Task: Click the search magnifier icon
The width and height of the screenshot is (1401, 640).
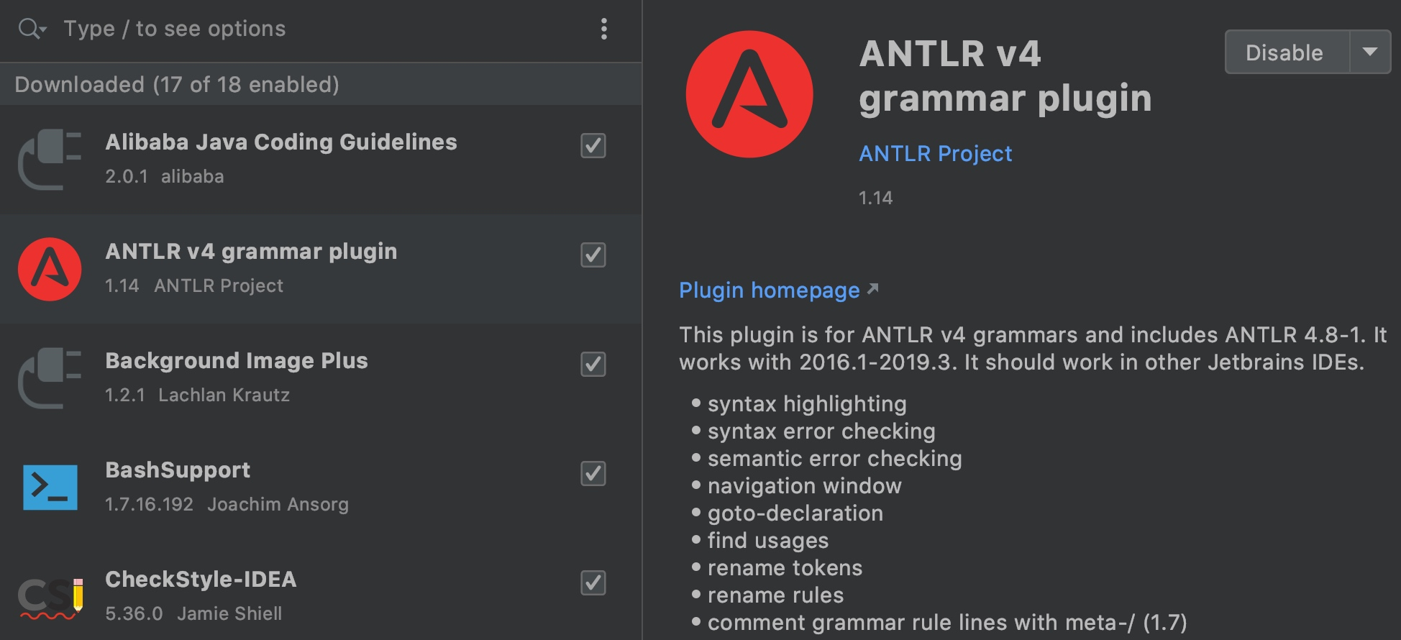Action: pyautogui.click(x=30, y=29)
